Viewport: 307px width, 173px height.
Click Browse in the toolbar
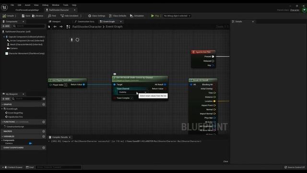click(37, 16)
